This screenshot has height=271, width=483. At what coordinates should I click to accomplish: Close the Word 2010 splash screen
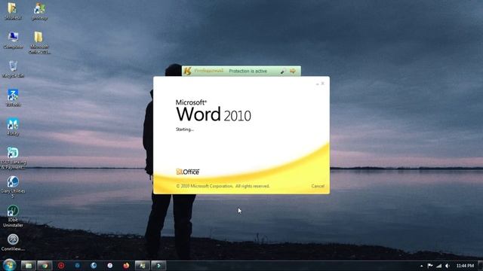pyautogui.click(x=323, y=84)
